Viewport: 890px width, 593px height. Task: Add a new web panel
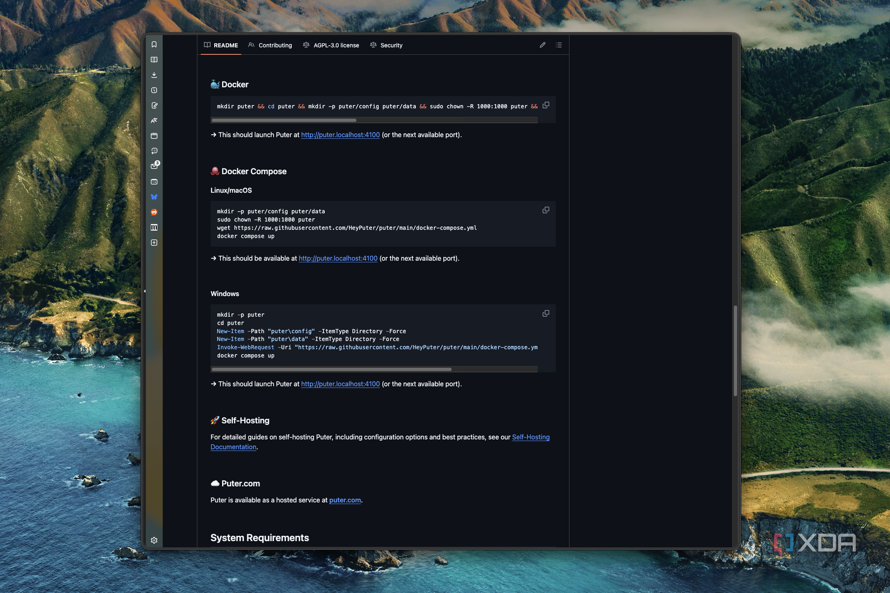point(154,243)
